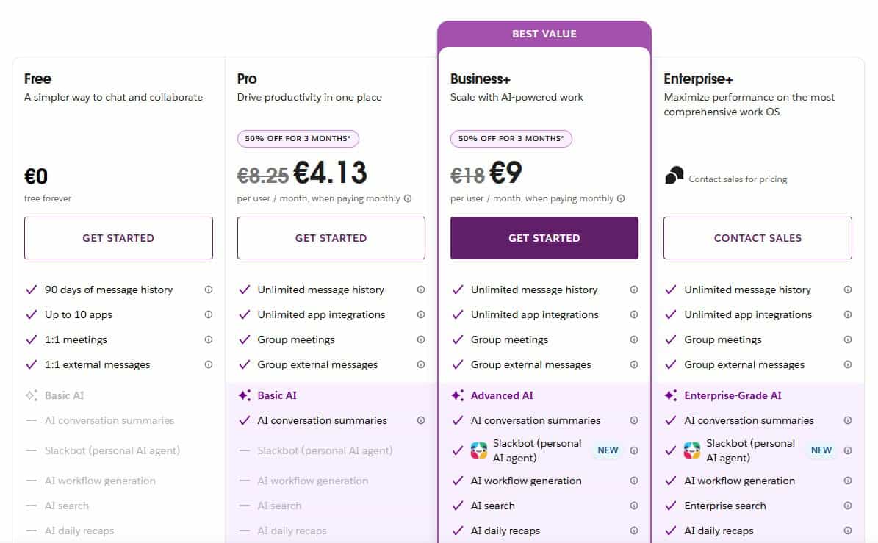The height and width of the screenshot is (543, 878).
Task: Select the BEST VALUE banner above Business+
Action: click(544, 33)
